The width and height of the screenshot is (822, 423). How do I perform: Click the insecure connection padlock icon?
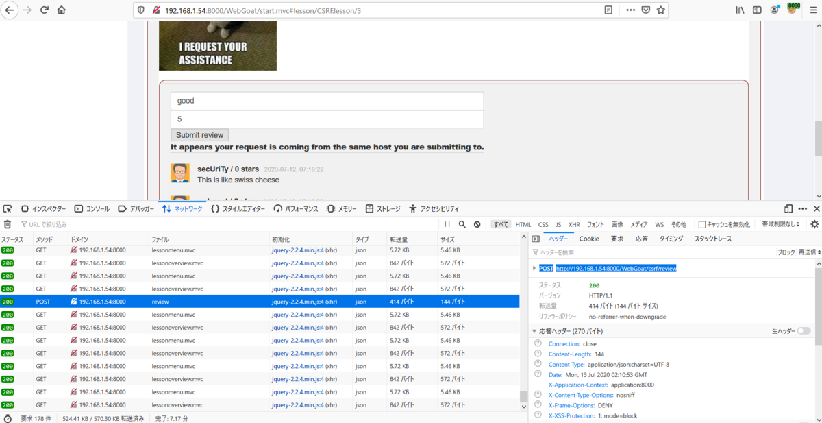coord(157,10)
